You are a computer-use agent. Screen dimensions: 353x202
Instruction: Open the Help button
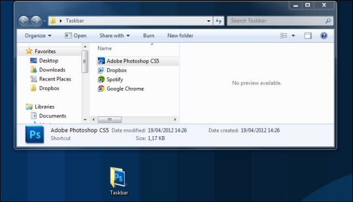(x=324, y=36)
